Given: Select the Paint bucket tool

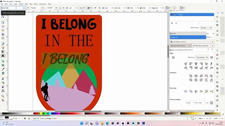Looking at the screenshot, I should click(x=3, y=73).
